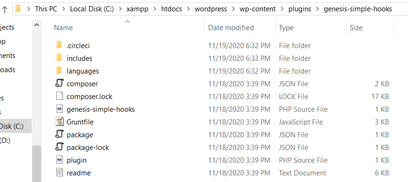
Task: Open the chevron after This PC in breadcrumb
Action: point(64,9)
